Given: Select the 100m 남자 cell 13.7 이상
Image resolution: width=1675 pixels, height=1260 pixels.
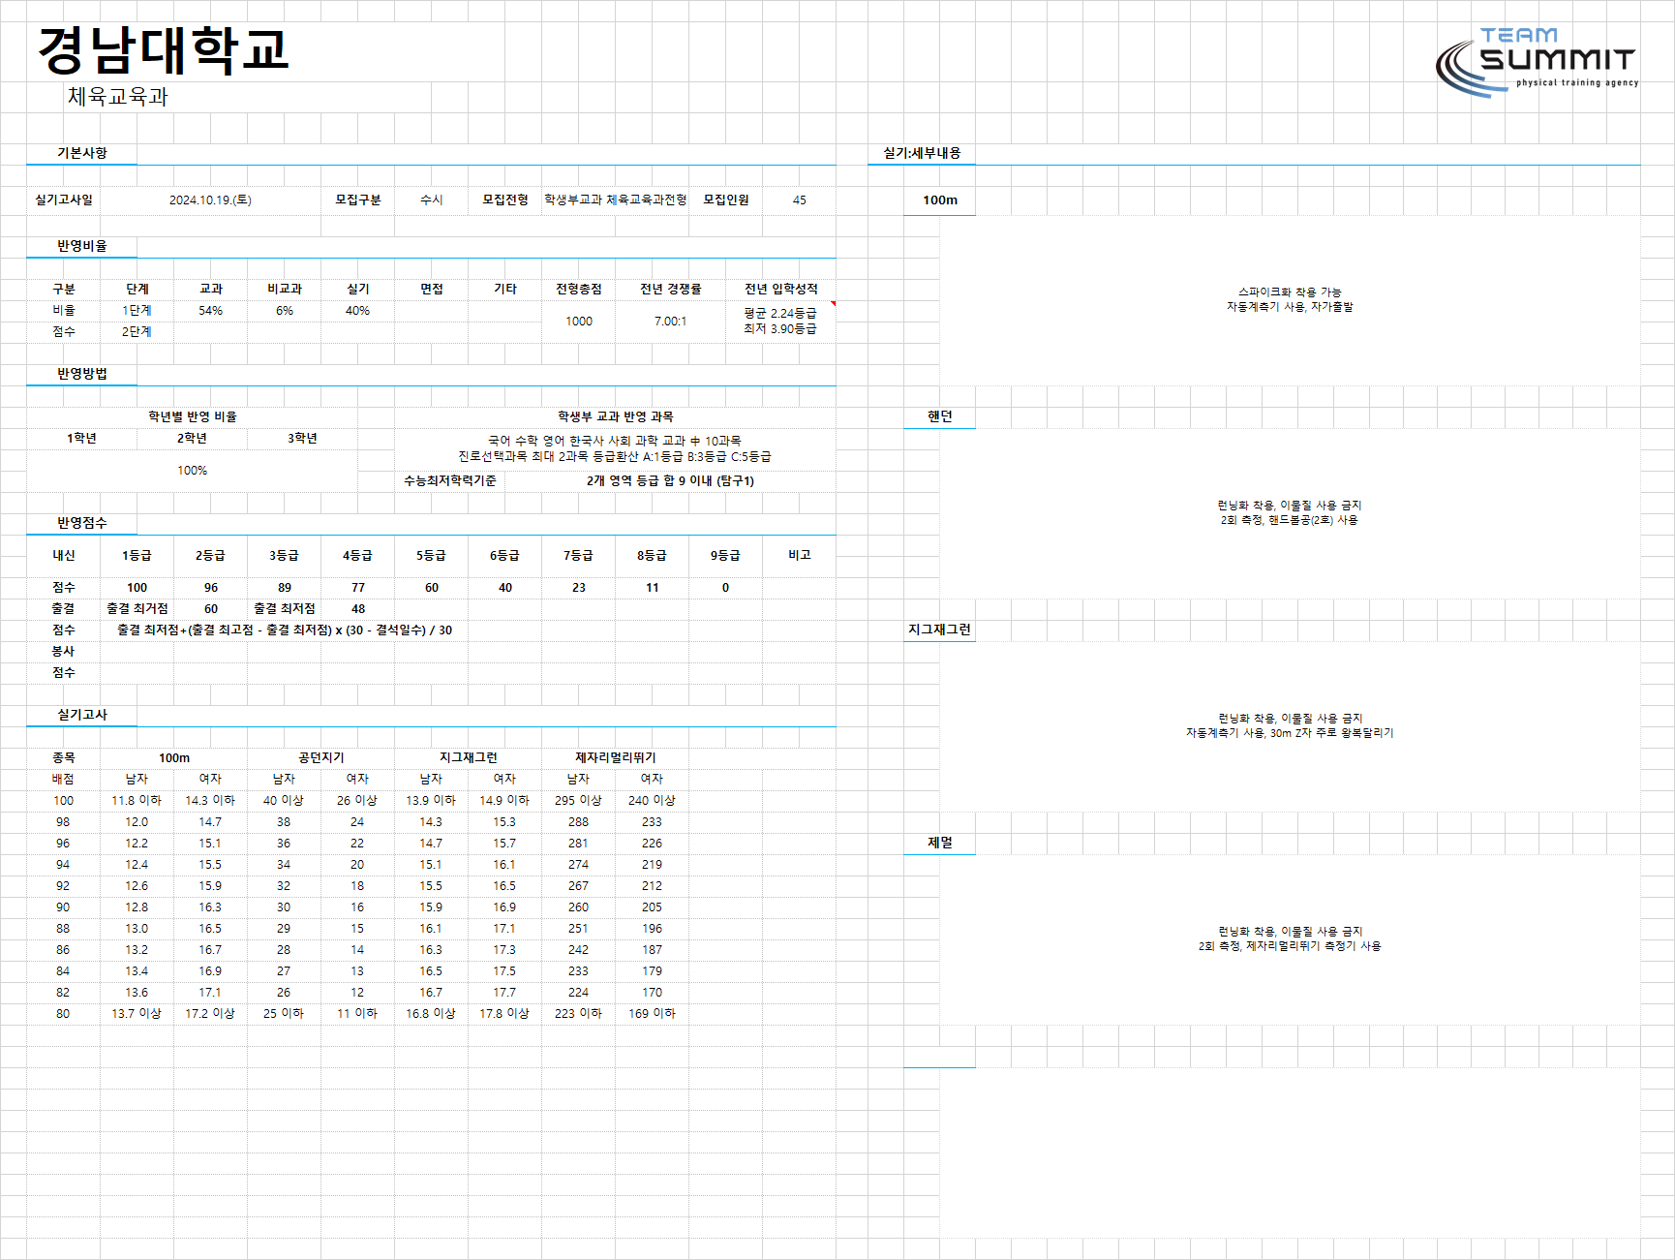Looking at the screenshot, I should [137, 1014].
